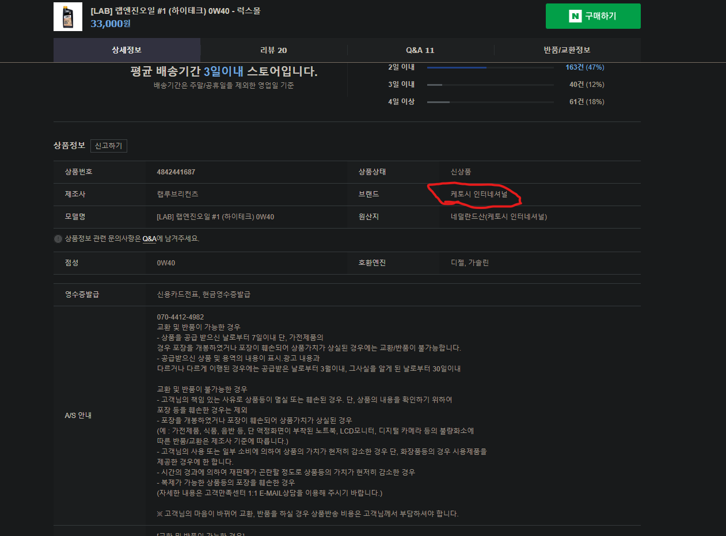This screenshot has height=536, width=726.
Task: Open the Q&A 11 tab
Action: pos(420,50)
